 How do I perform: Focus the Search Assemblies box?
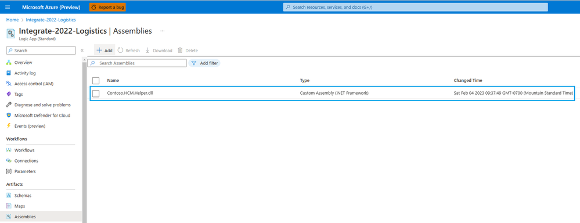[x=137, y=63]
